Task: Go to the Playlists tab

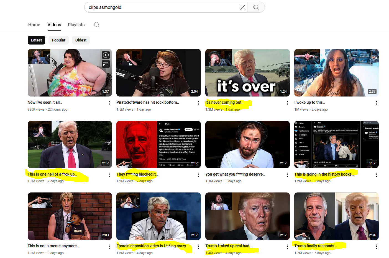Action: point(76,25)
